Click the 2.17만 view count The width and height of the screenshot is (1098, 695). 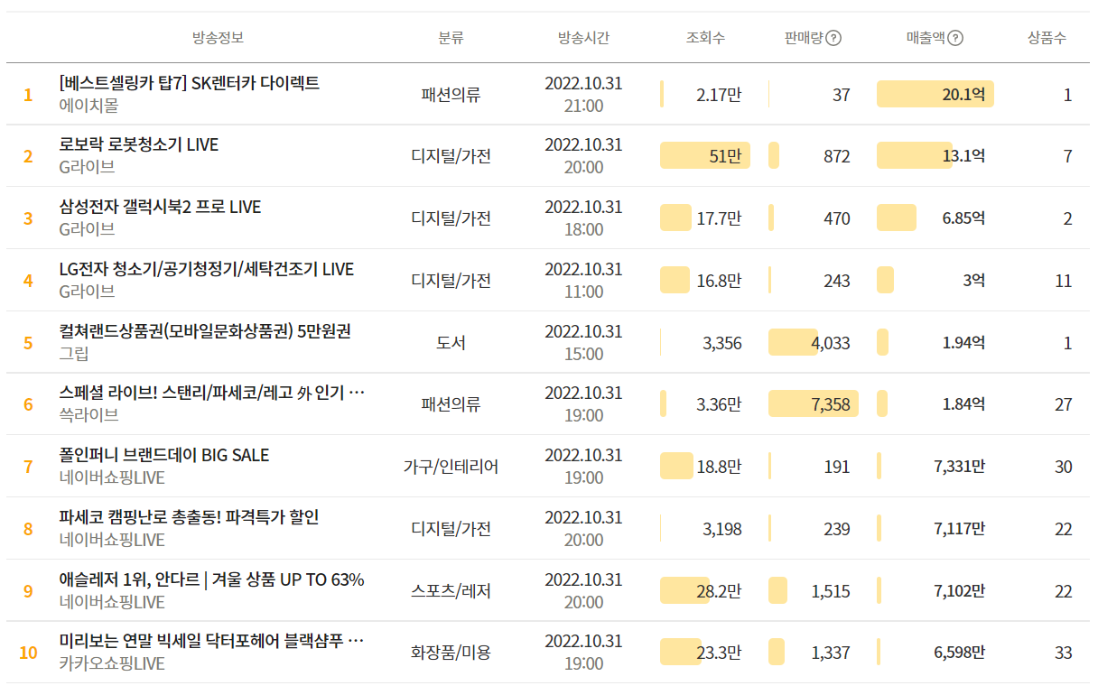pos(719,94)
